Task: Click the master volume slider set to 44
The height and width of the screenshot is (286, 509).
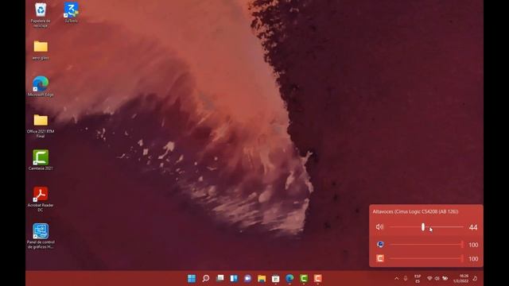Action: point(426,227)
